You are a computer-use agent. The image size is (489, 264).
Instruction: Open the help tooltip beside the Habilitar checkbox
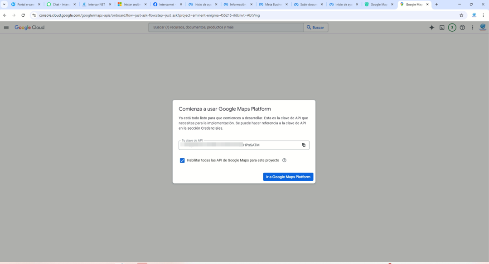tap(284, 160)
